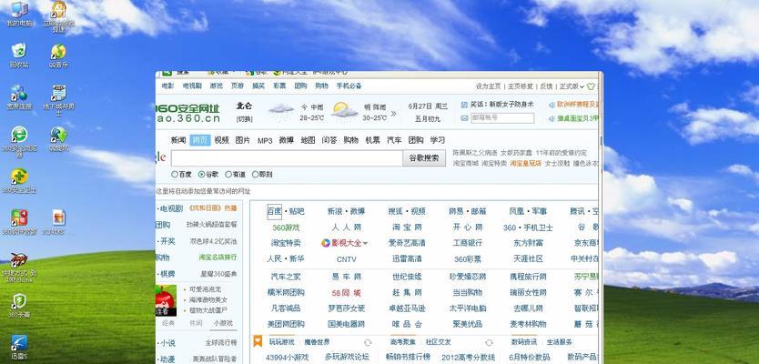Click into the Google search text field
The image size is (759, 364).
click(287, 158)
